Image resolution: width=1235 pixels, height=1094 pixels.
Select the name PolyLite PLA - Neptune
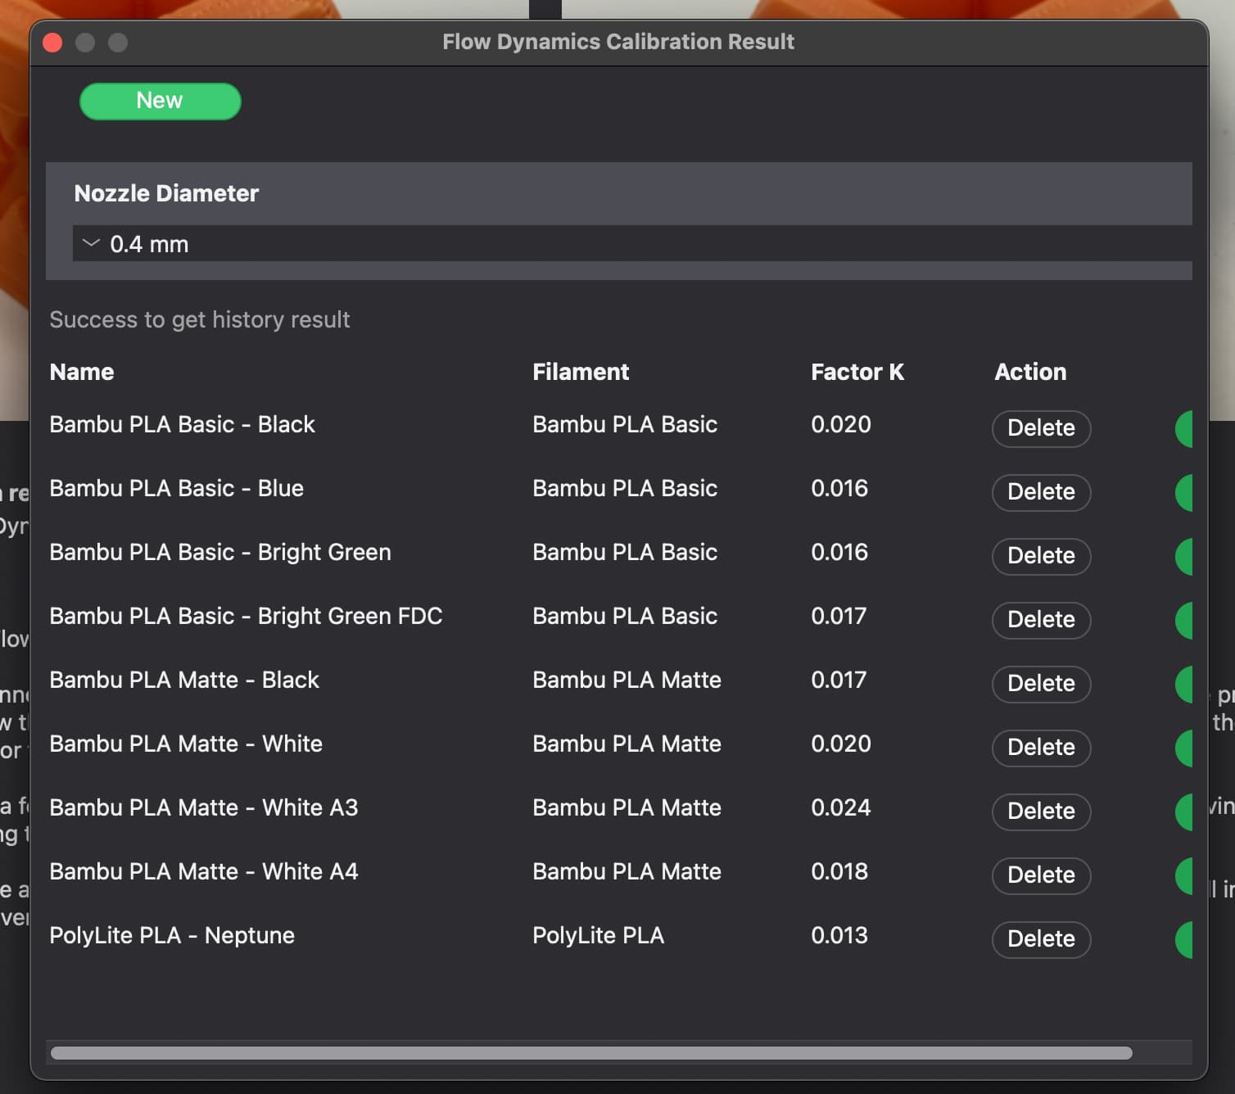(x=172, y=935)
